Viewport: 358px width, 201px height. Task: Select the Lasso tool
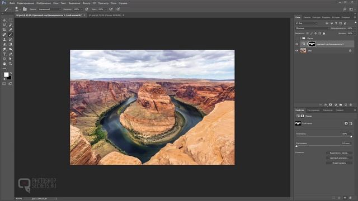point(4,25)
